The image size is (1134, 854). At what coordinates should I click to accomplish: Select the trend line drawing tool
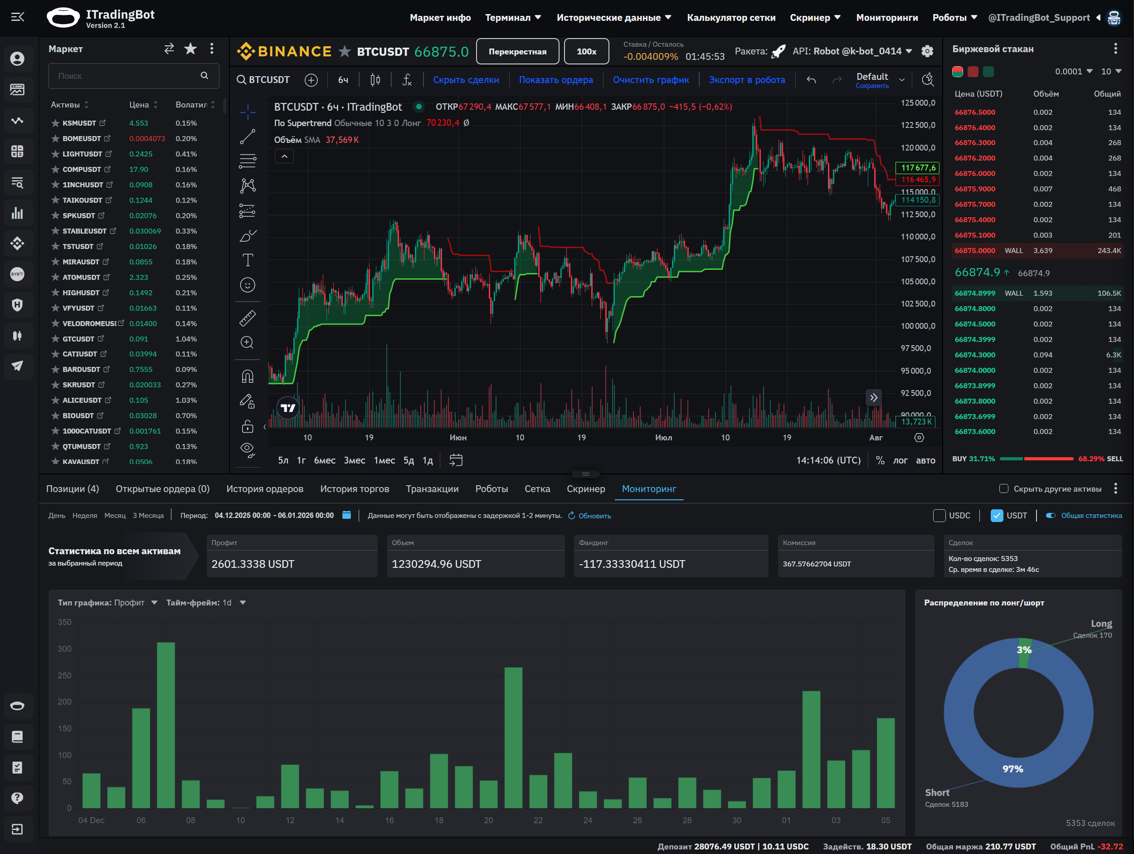pos(248,136)
